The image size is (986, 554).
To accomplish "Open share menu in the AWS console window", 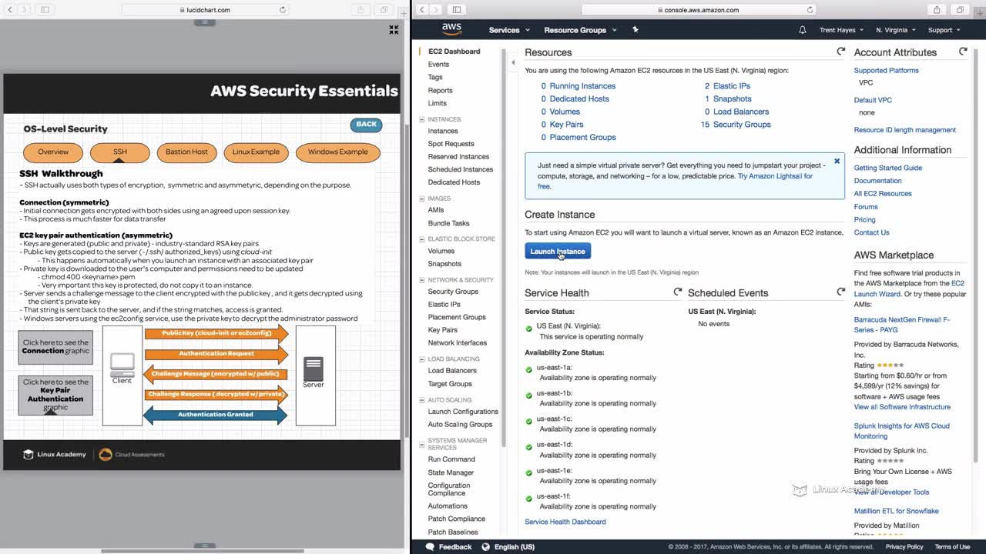I will coord(937,10).
